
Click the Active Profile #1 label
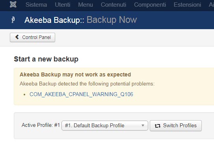41,125
